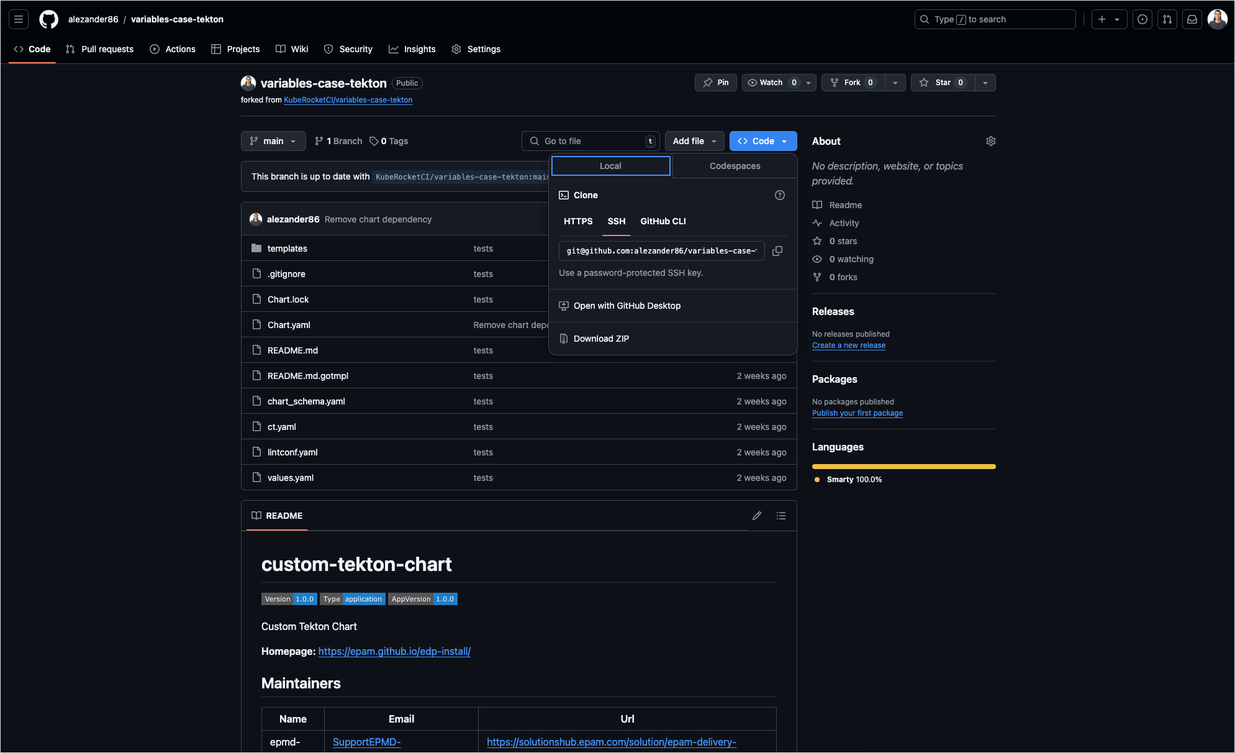Click the search bar in header
This screenshot has height=753, width=1235.
pos(995,19)
